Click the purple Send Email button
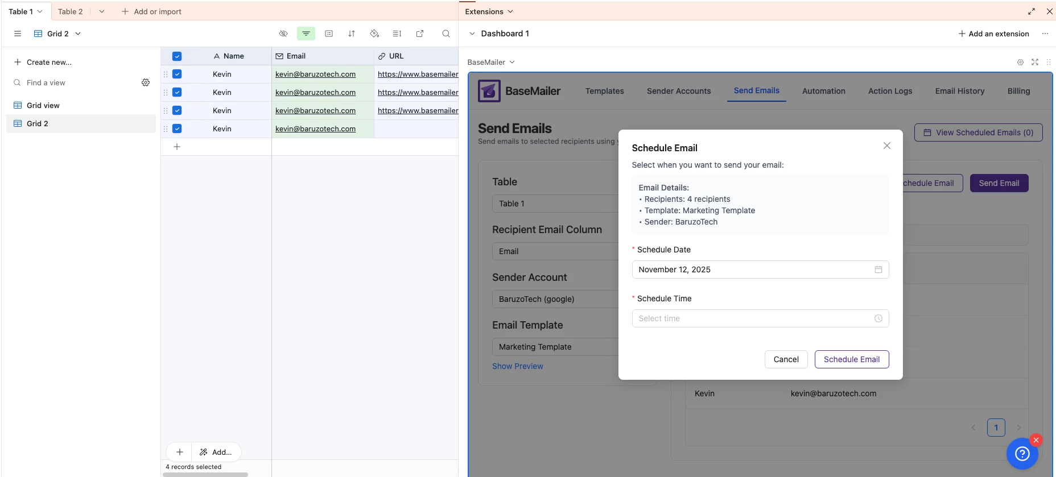The height and width of the screenshot is (477, 1056). [999, 183]
